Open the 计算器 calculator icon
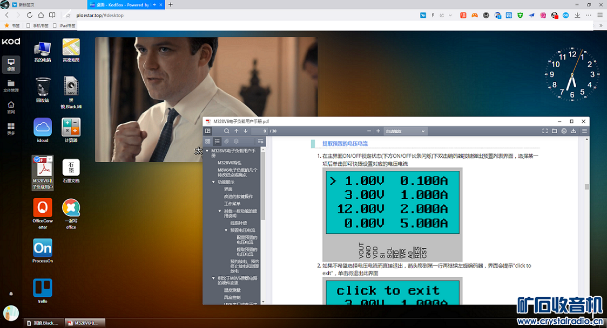This screenshot has width=607, height=328. coord(71,130)
